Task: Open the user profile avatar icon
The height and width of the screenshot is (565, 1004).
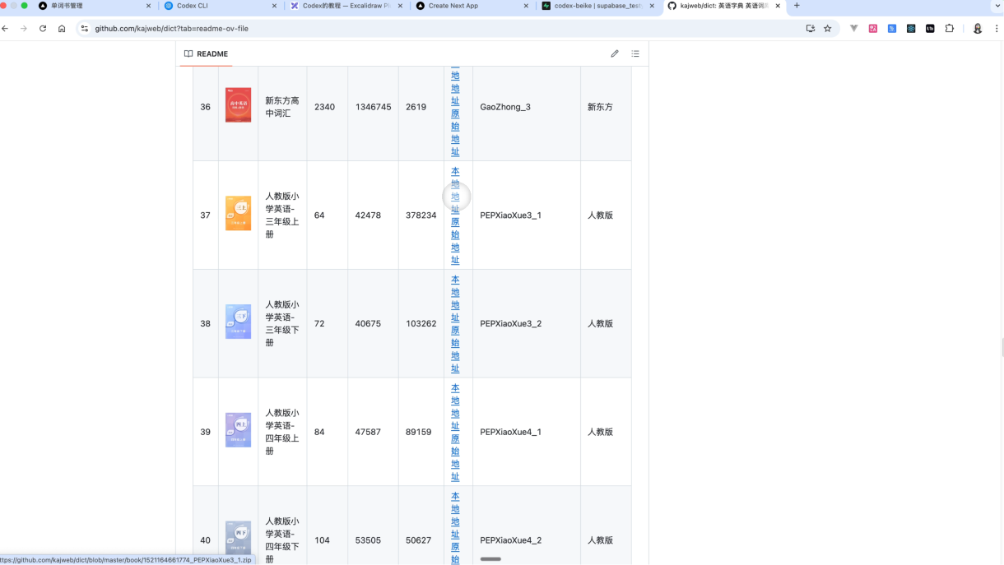Action: 977,28
